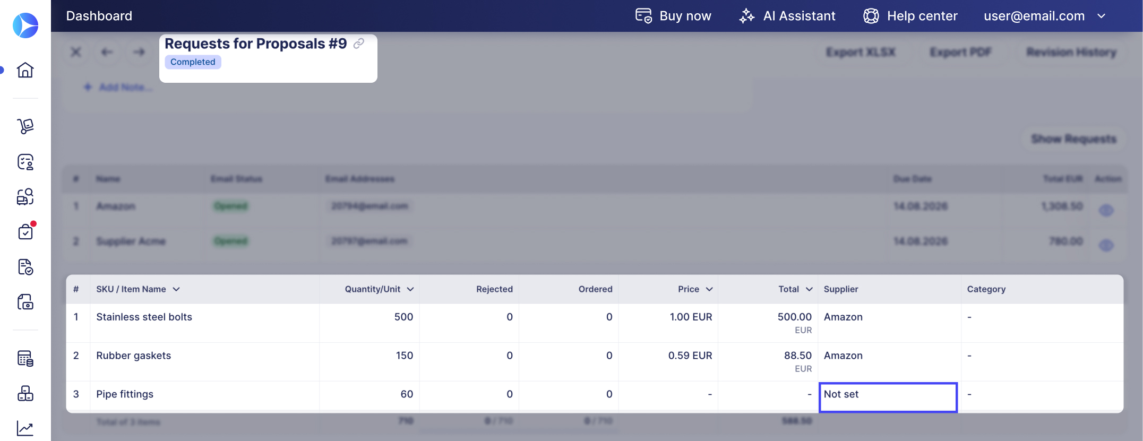The width and height of the screenshot is (1143, 441).
Task: Open the Home icon in sidebar
Action: (25, 70)
